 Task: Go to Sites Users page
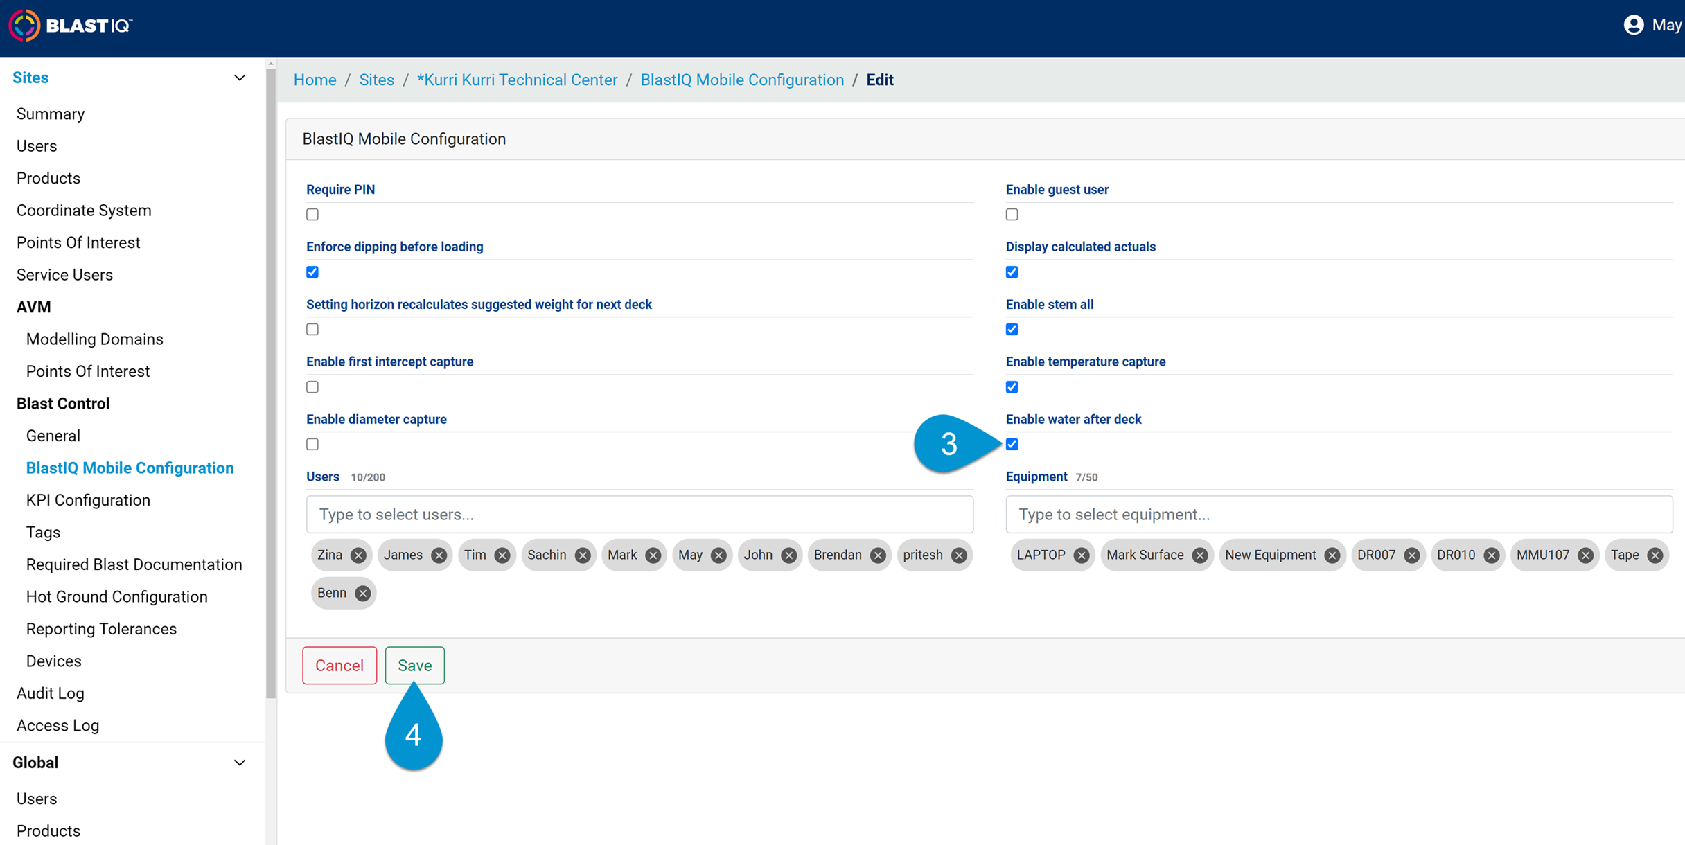(x=37, y=146)
